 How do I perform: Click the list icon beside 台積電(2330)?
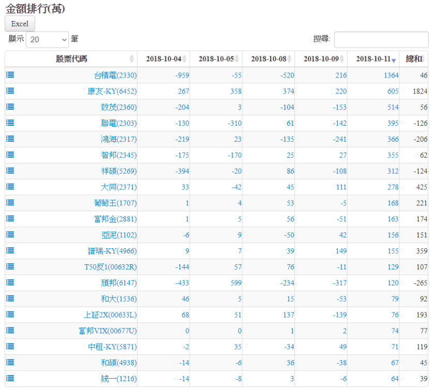click(x=10, y=75)
